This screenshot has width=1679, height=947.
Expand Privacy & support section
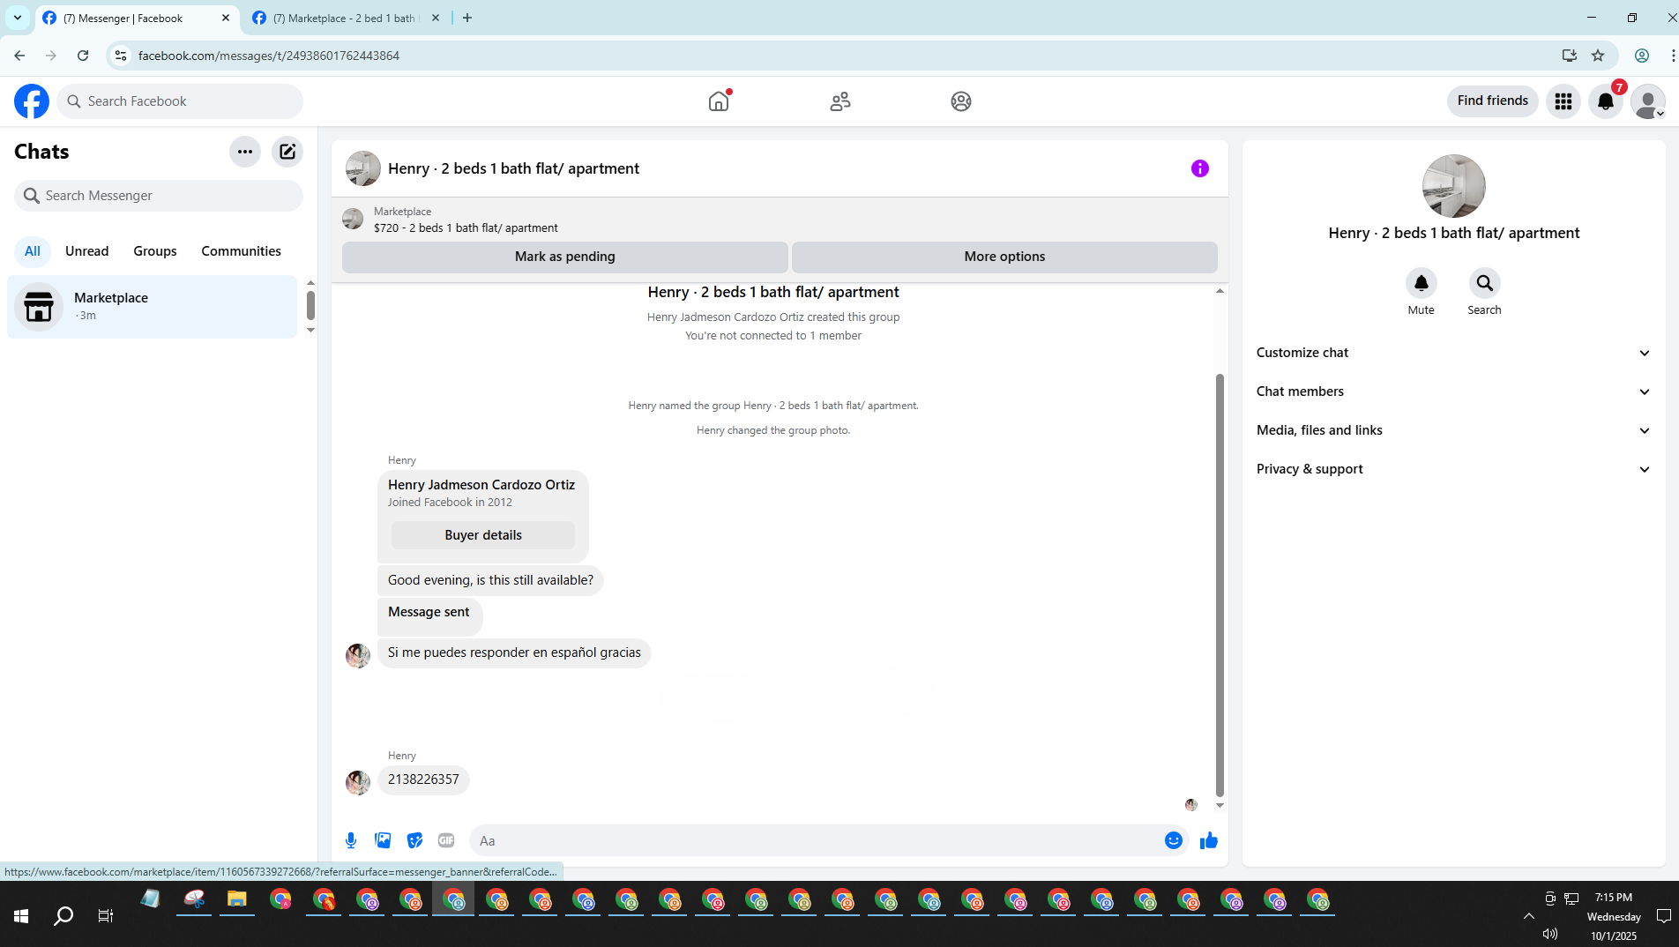[x=1453, y=469]
